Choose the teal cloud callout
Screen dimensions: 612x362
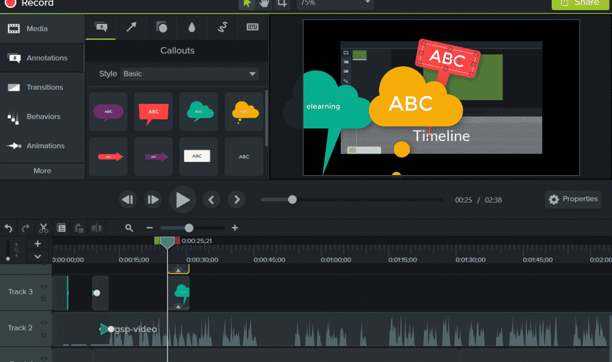pyautogui.click(x=198, y=112)
